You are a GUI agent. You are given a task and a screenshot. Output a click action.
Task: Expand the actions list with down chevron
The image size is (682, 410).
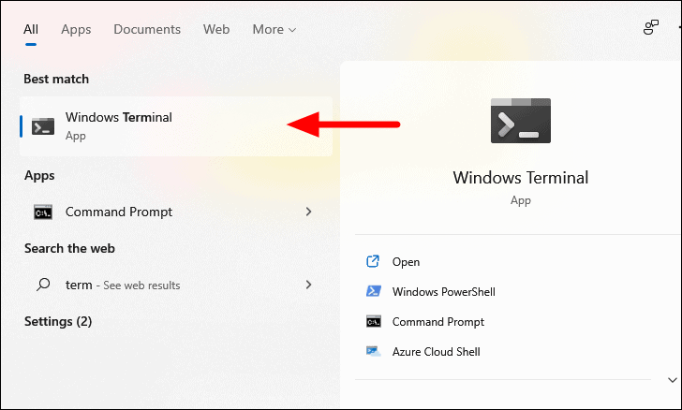point(672,379)
